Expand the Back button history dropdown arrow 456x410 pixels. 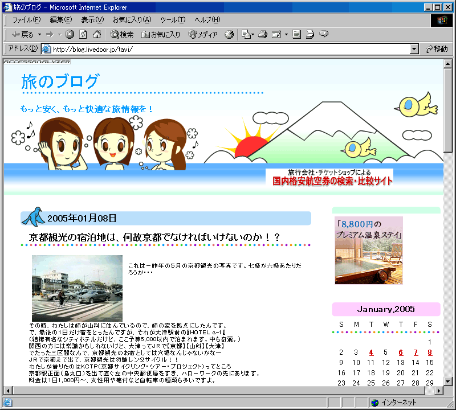click(39, 35)
